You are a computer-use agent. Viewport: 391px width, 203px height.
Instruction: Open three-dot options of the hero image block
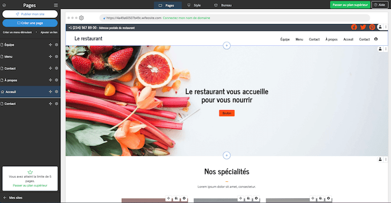tap(386, 49)
